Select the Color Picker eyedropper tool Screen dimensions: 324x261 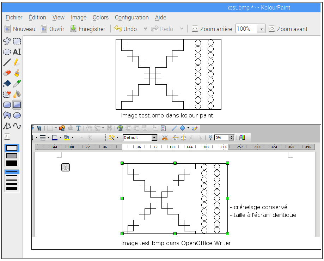(x=17, y=84)
